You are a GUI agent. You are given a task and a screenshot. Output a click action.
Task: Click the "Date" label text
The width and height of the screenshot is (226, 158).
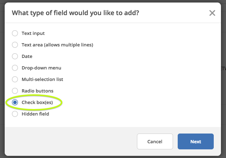tap(27, 57)
